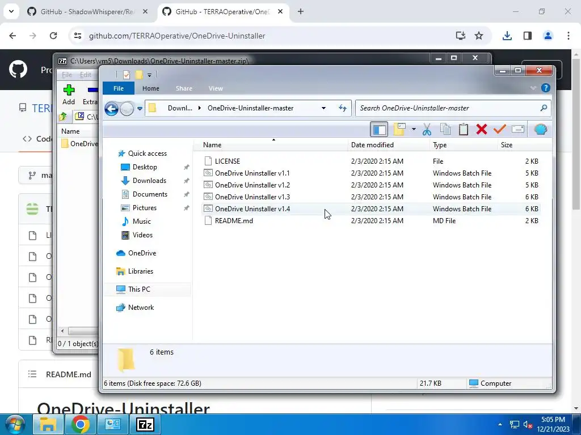Open Music in navigation pane
The image size is (581, 435).
[x=141, y=221]
